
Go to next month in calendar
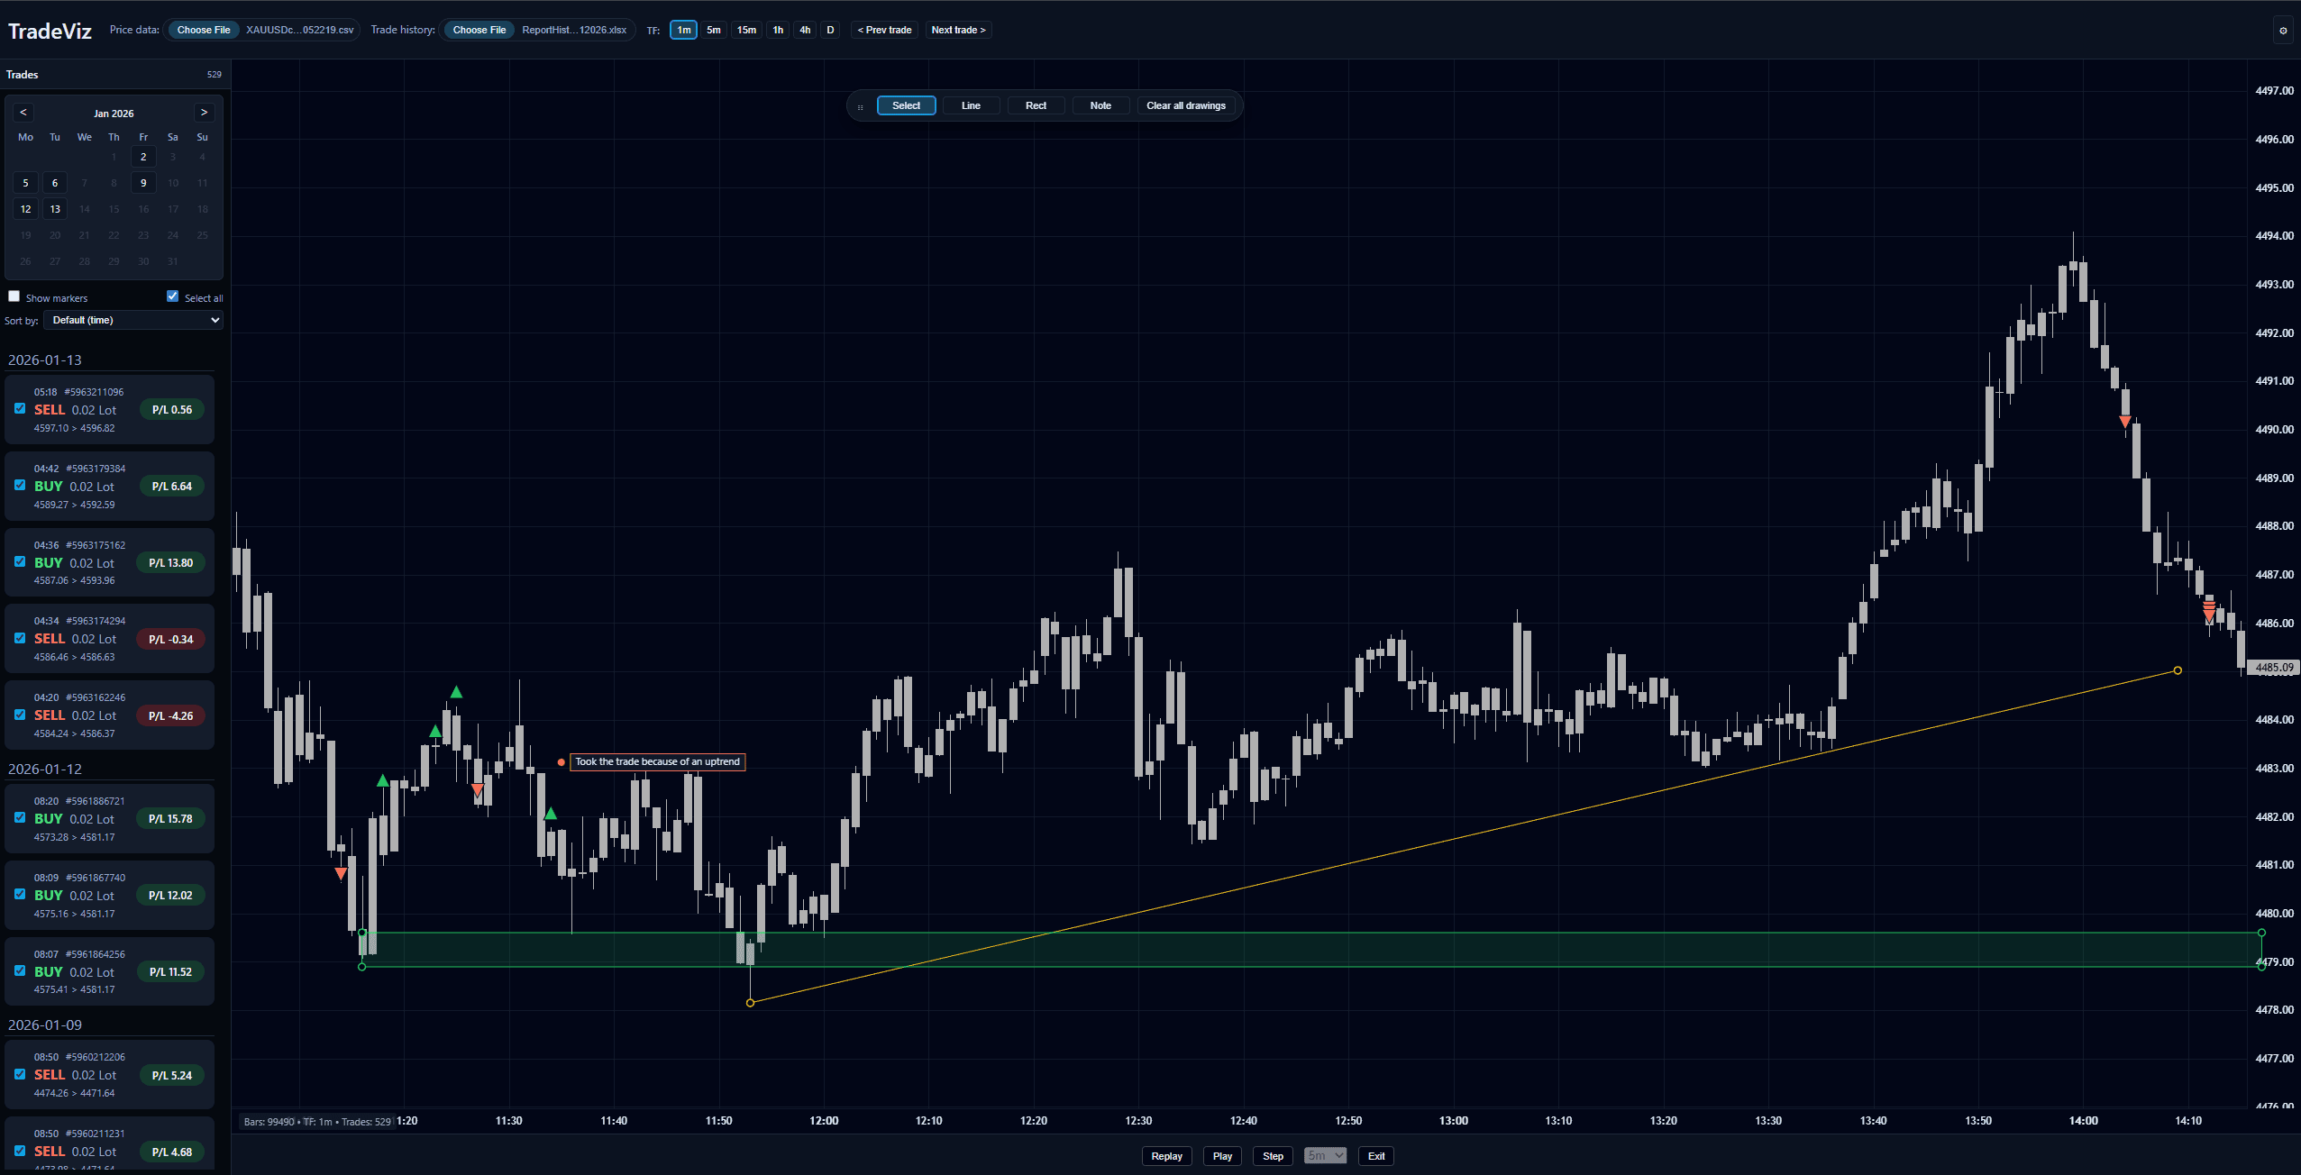coord(205,113)
